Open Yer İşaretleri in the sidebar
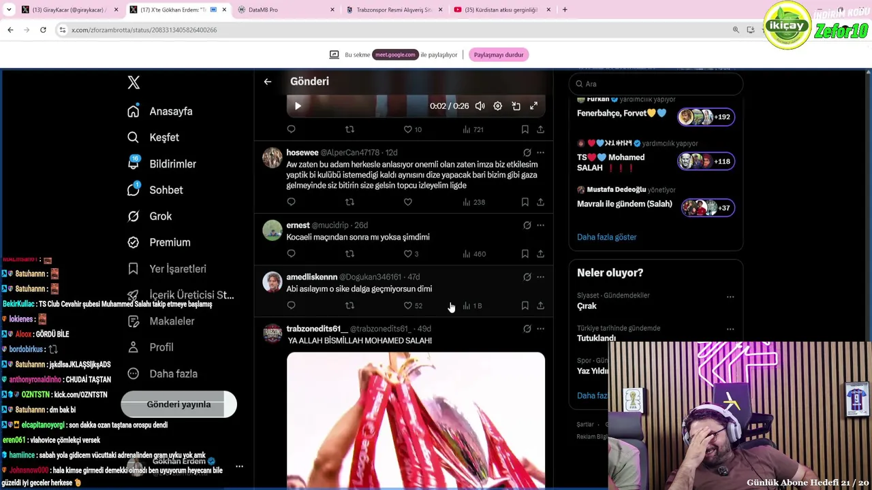Image resolution: width=872 pixels, height=490 pixels. pyautogui.click(x=167, y=269)
